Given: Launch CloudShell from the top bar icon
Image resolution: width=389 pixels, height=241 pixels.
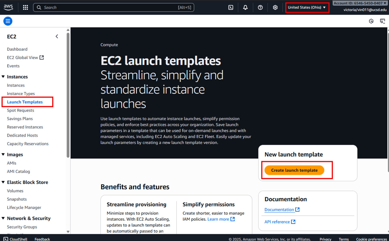Looking at the screenshot, I should coord(231,8).
